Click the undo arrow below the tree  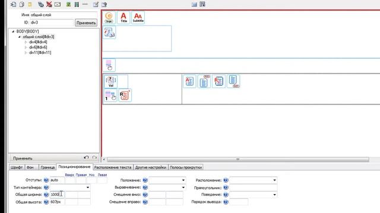pyautogui.click(x=86, y=158)
